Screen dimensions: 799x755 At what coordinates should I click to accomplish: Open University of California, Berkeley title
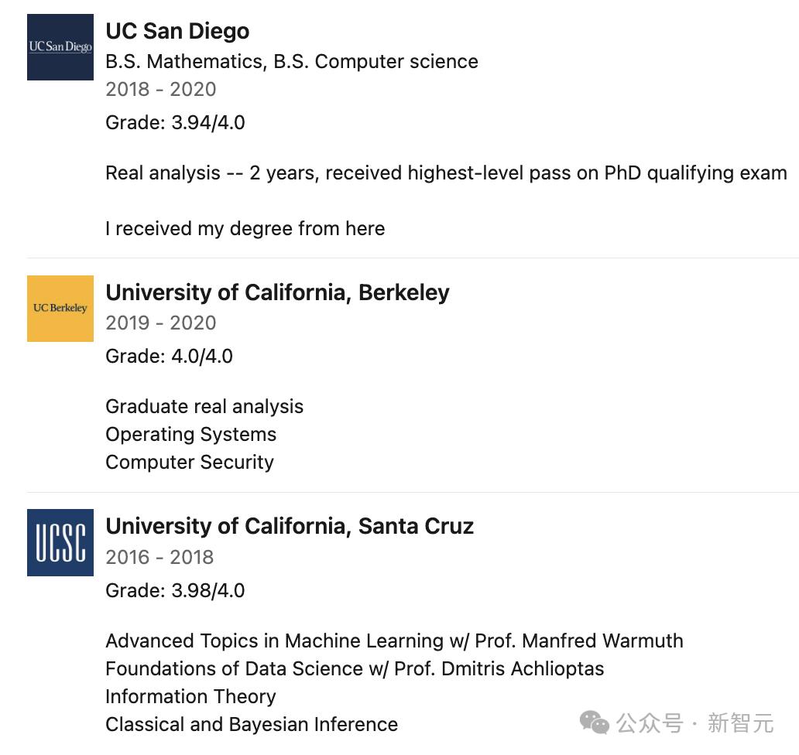tap(277, 292)
